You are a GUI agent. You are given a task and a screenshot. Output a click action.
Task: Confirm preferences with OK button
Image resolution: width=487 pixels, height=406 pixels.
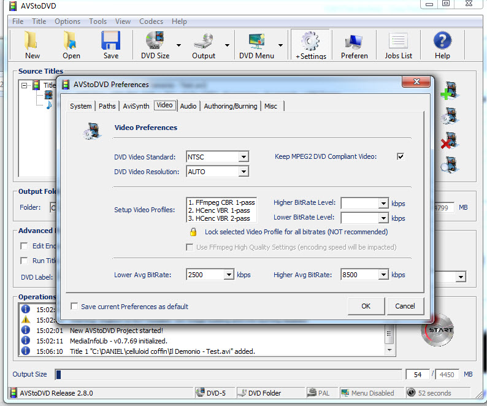pos(366,306)
